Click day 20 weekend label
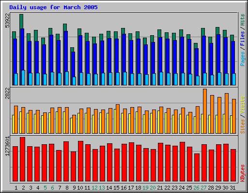 coord(153,188)
